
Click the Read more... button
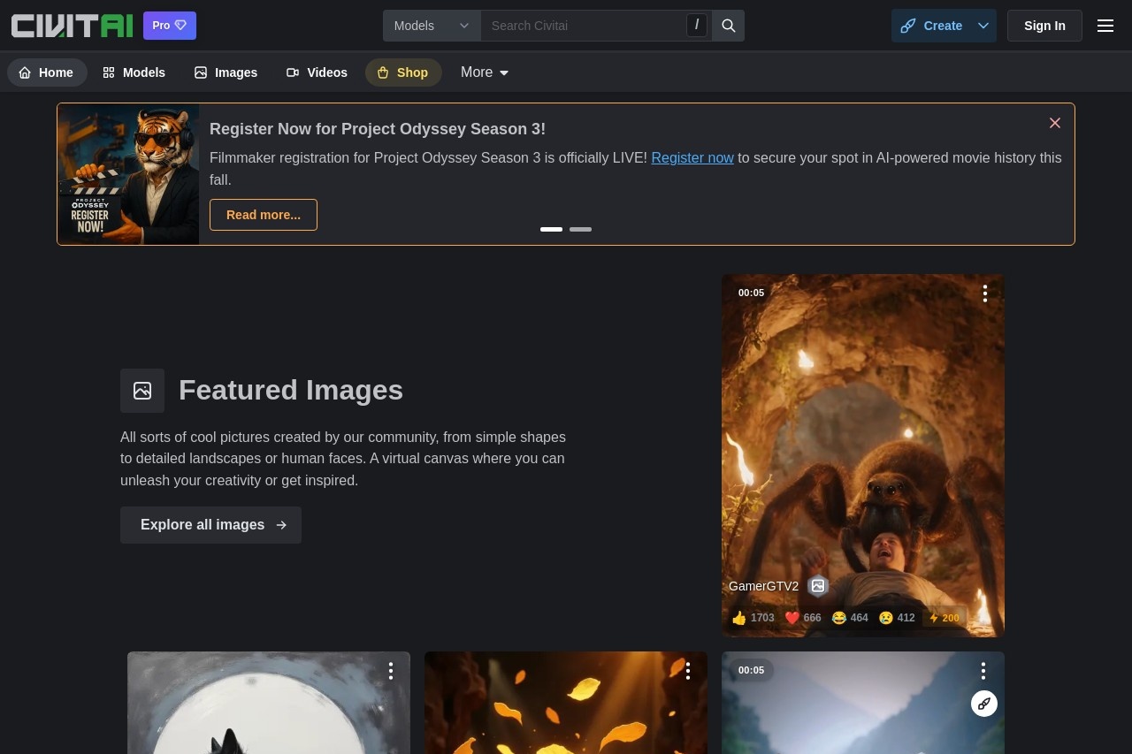click(264, 215)
